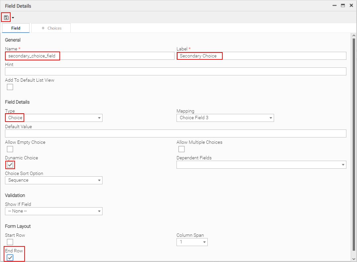
Task: Switch to the Choices tab
Action: [51, 28]
